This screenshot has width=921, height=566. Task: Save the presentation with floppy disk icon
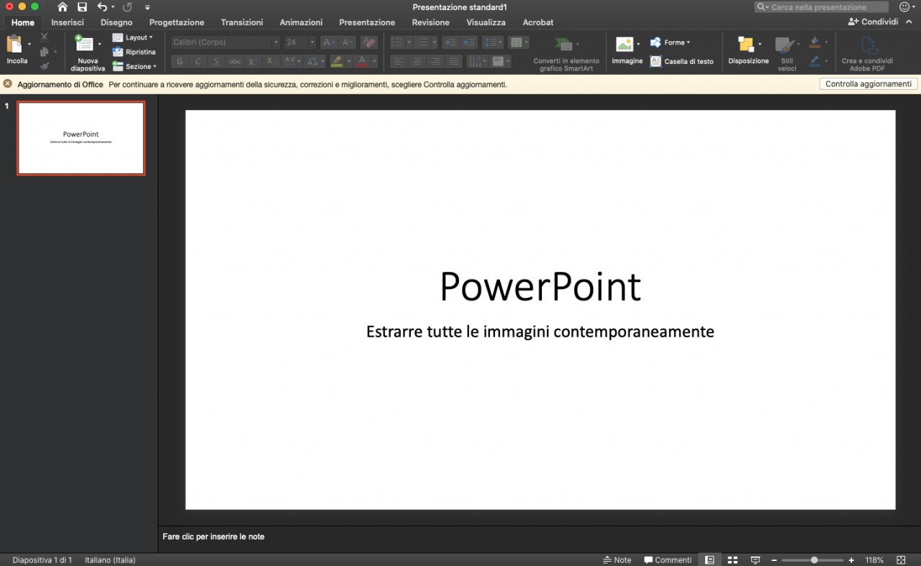(x=82, y=7)
